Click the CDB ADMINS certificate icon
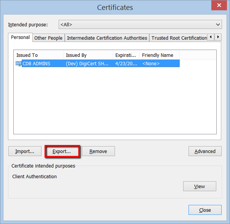 tap(18, 64)
